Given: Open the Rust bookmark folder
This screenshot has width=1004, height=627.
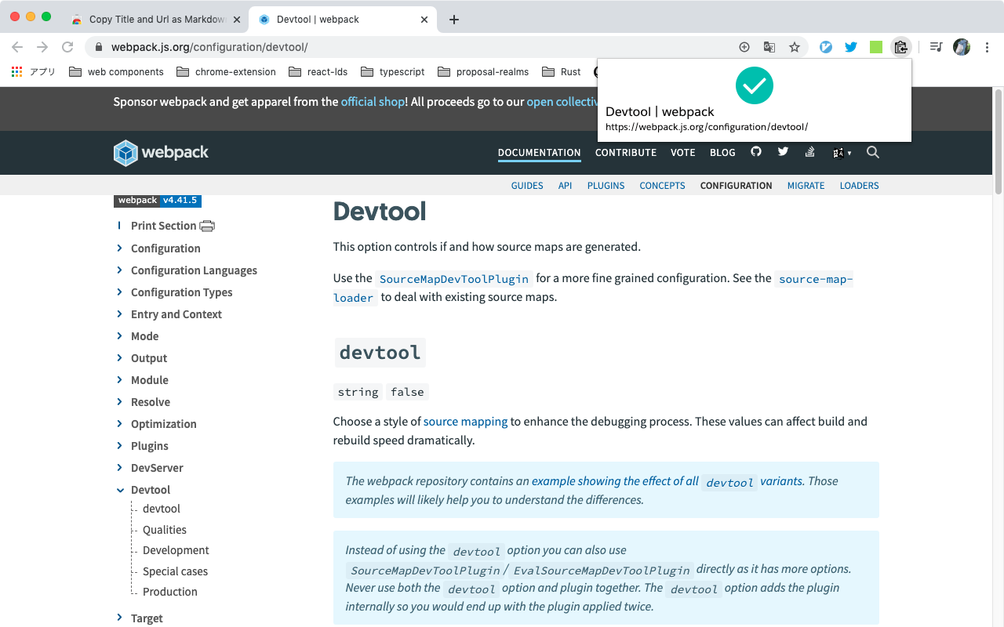Looking at the screenshot, I should (x=561, y=71).
